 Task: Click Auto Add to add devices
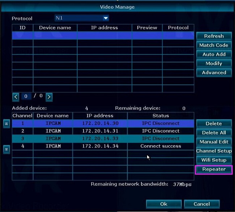coord(214,54)
